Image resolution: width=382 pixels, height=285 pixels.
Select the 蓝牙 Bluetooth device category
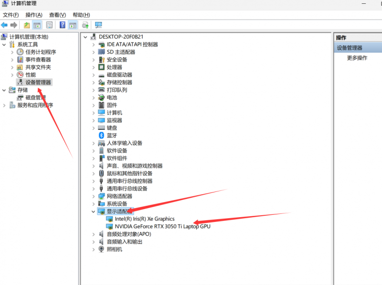(112, 136)
